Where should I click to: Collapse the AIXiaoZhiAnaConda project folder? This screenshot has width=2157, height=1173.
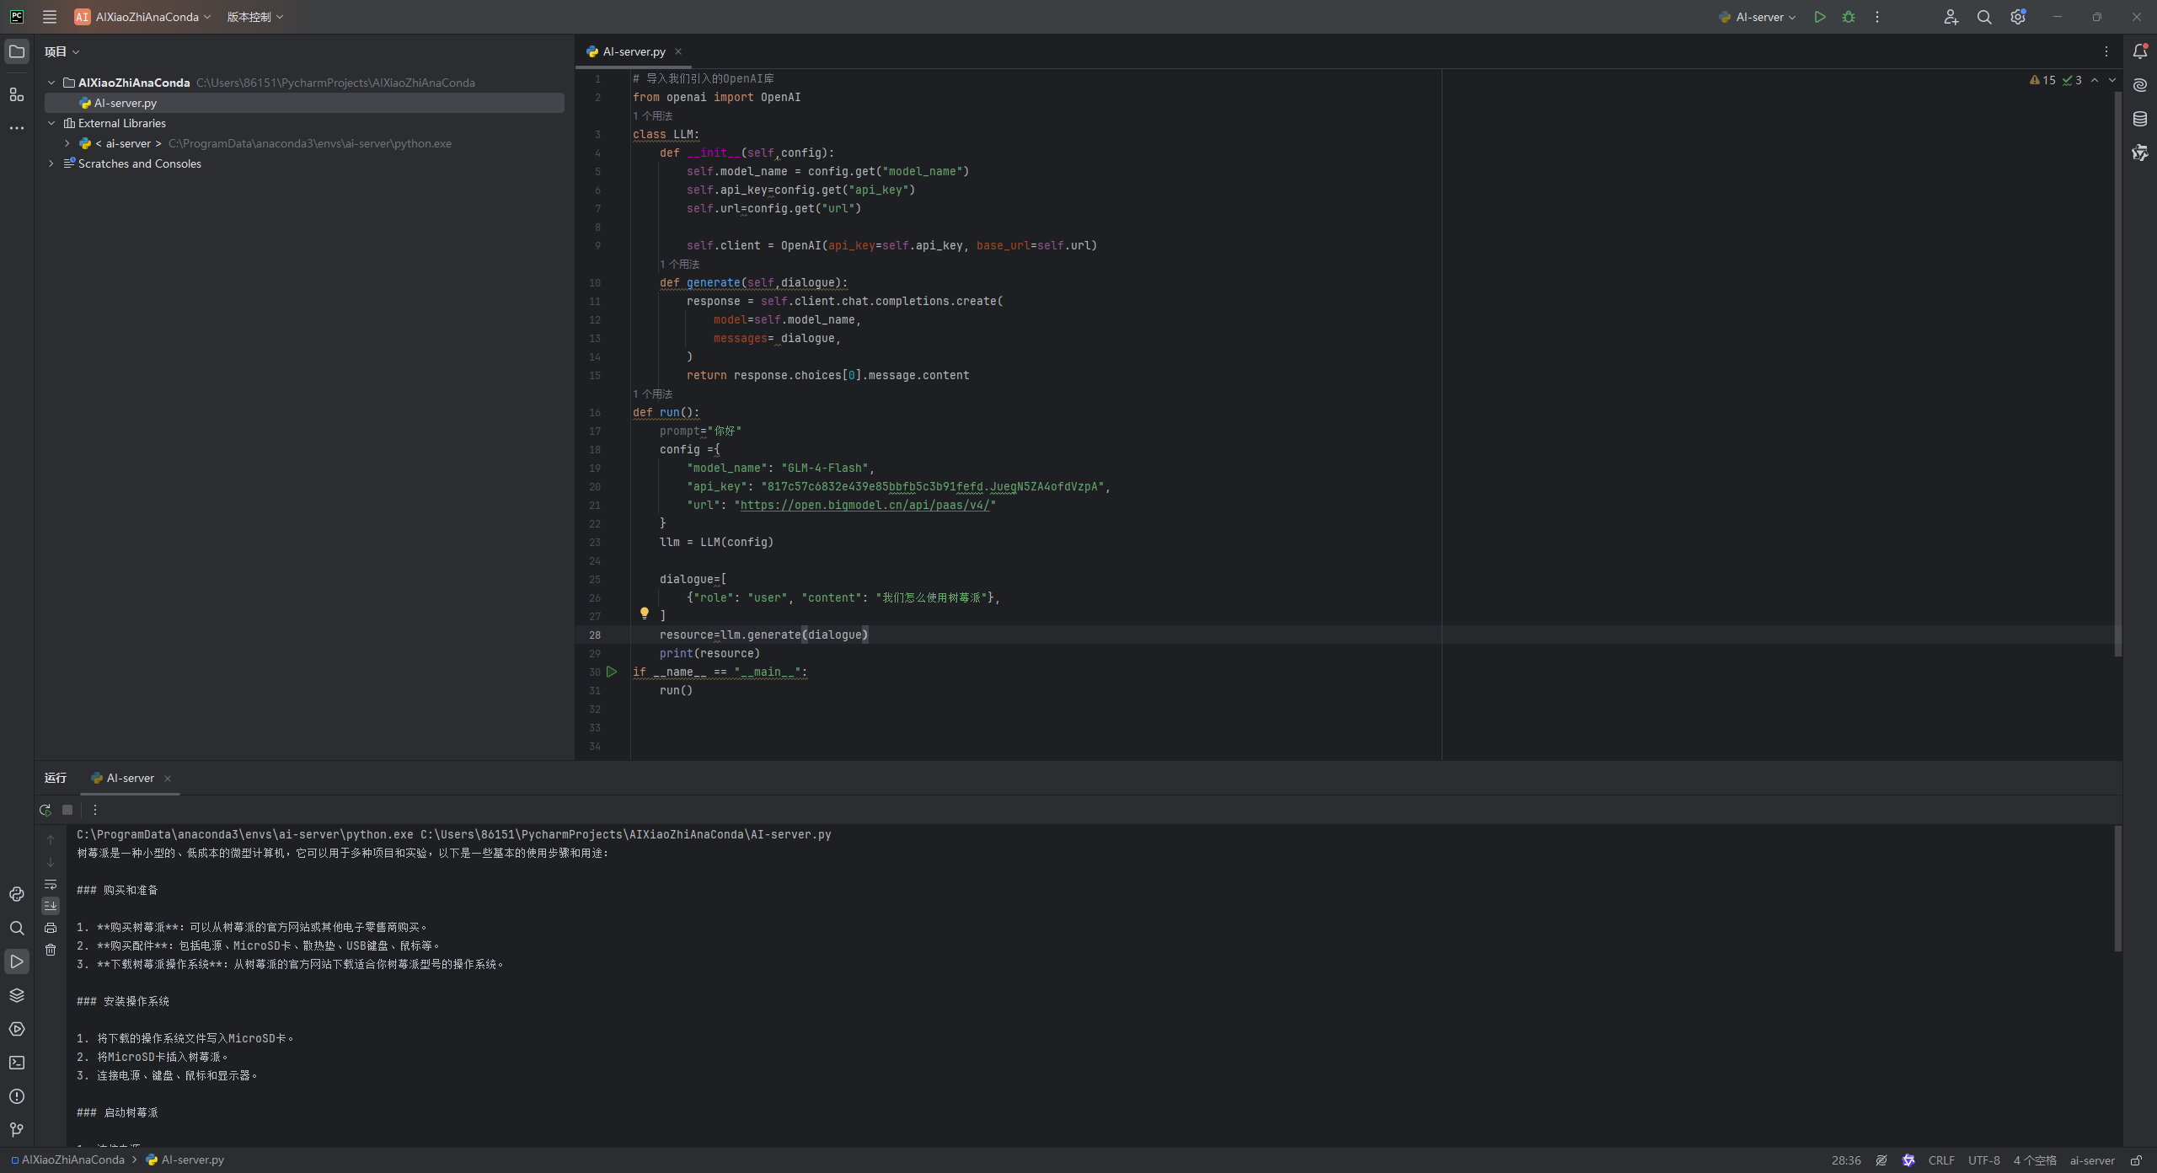[x=51, y=83]
